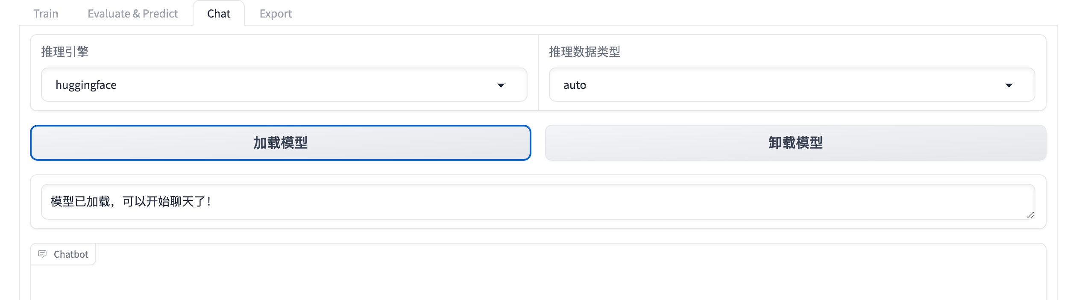The height and width of the screenshot is (300, 1085).
Task: Click the 模型已加载 status message text
Action: click(x=131, y=201)
